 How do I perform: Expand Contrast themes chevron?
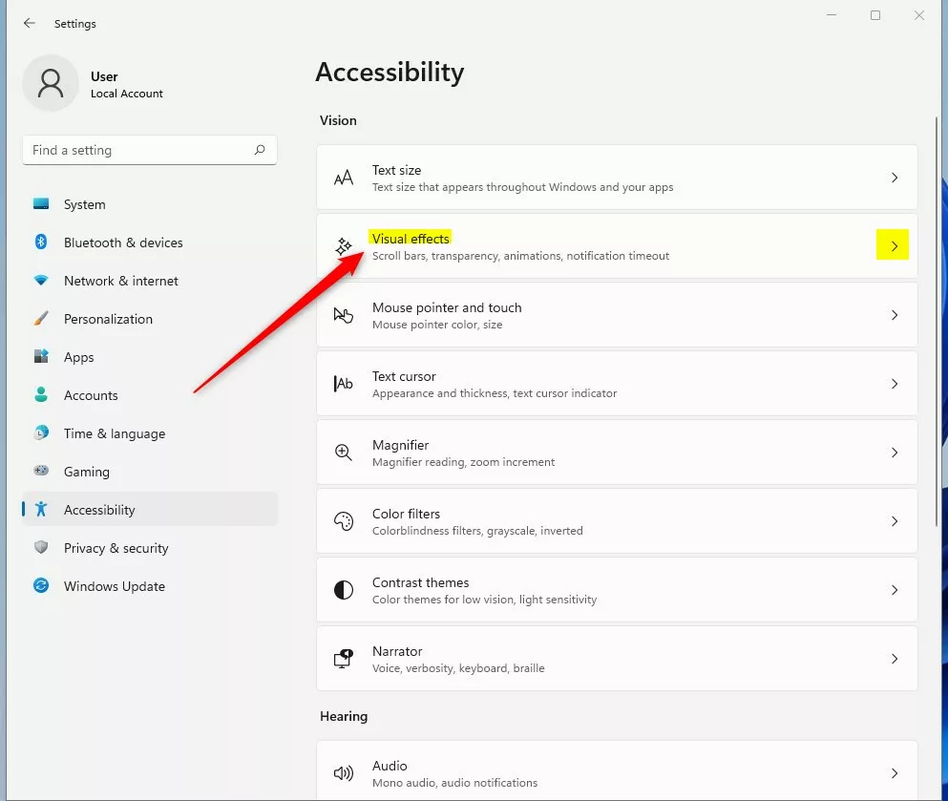tap(895, 590)
